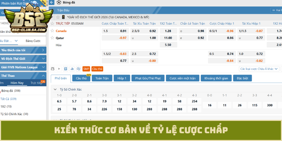Switch to the blue Cầu thủ tab
282x141 pixels.
coord(81,78)
